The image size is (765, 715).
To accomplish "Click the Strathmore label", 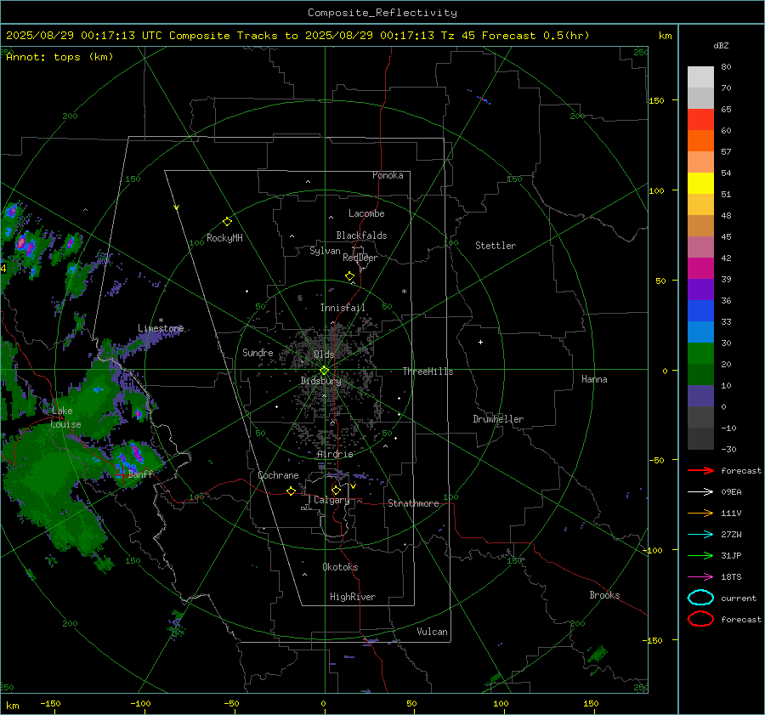I will 413,503.
